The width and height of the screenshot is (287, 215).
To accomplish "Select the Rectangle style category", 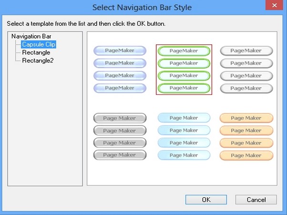I will click(x=36, y=52).
